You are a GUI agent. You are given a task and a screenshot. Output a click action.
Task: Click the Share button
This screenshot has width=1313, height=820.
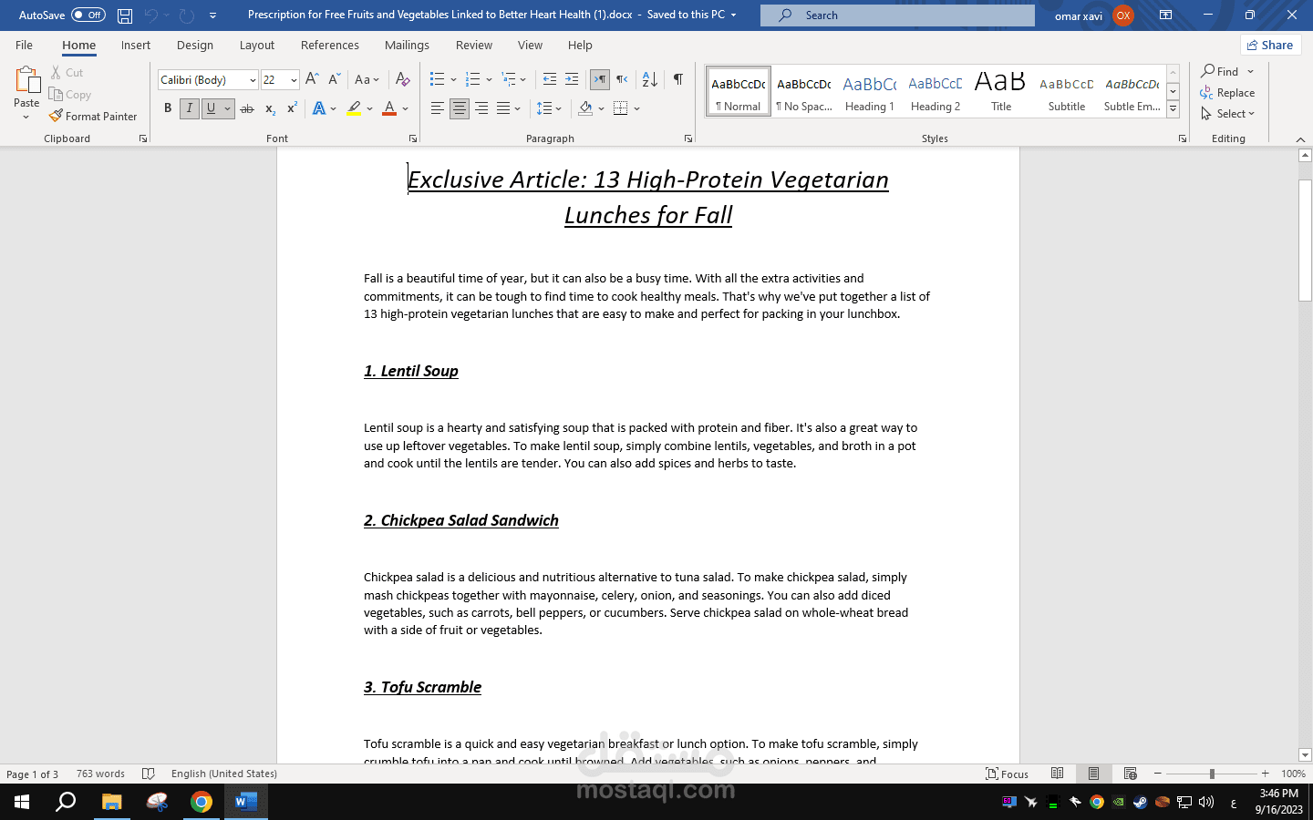[x=1270, y=45]
